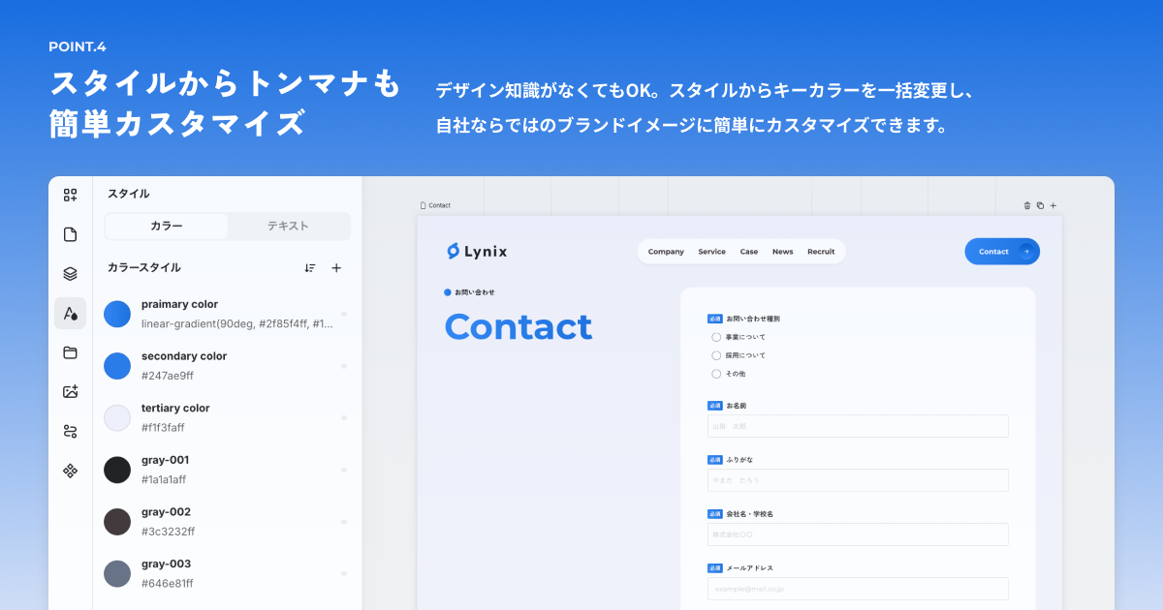Click the お名前 input field
This screenshot has width=1163, height=610.
[858, 426]
